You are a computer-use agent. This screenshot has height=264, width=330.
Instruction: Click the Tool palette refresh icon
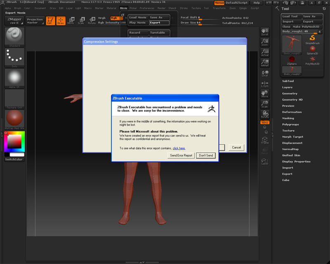click(x=324, y=9)
